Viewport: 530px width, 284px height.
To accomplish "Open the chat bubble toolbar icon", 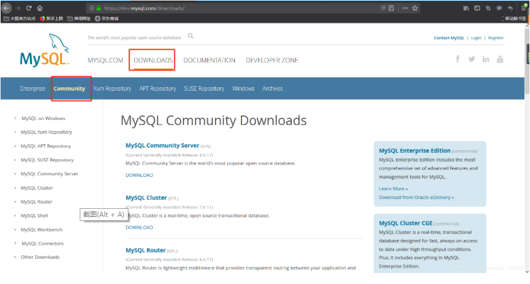I will pyautogui.click(x=499, y=8).
